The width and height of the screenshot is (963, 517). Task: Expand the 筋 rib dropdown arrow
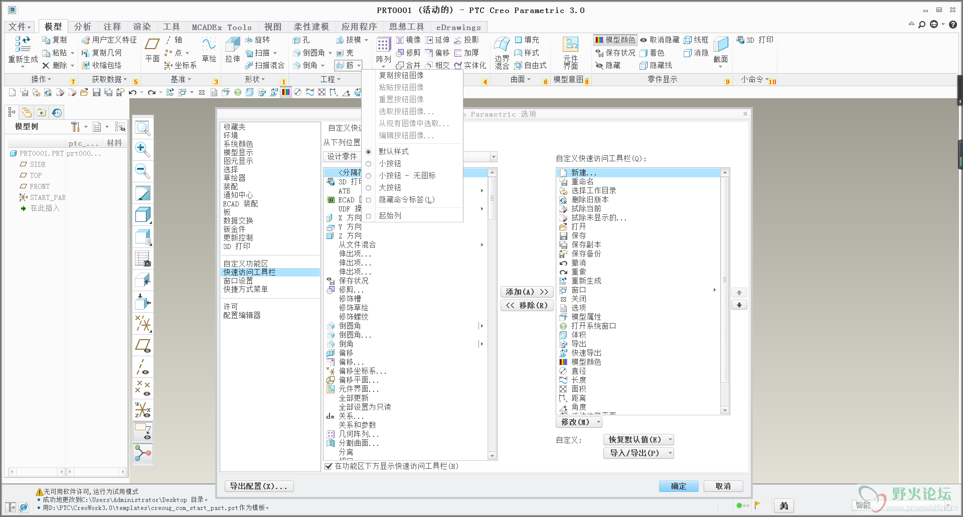point(359,66)
